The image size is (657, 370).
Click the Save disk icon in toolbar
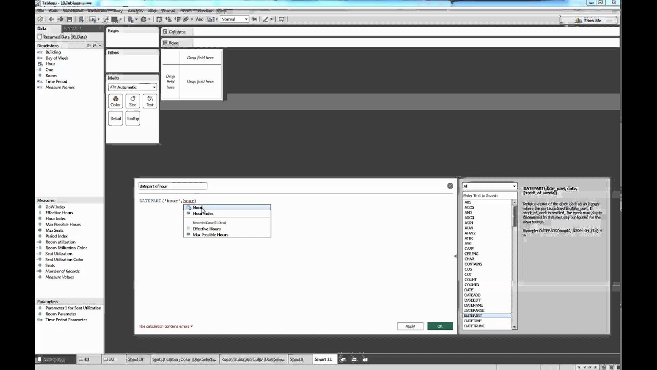point(69,19)
